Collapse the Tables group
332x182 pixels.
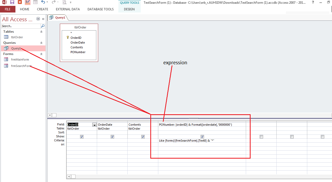pos(41,32)
